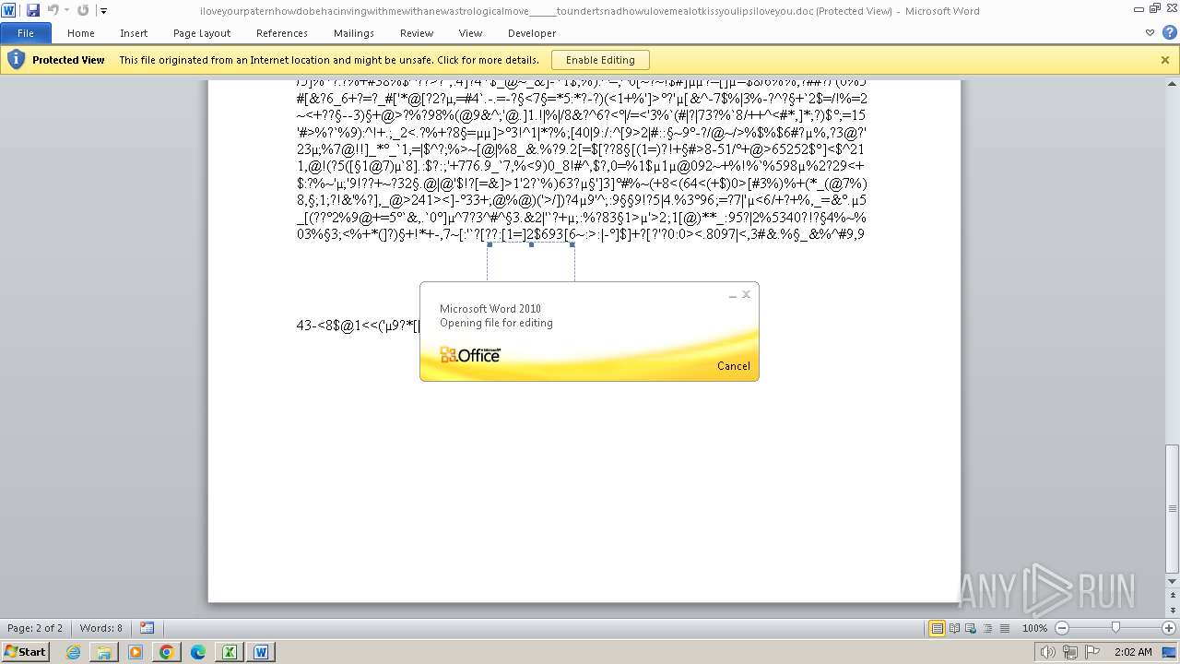Screen dimensions: 1180x664
Task: Close the Protected View message bar
Action: pos(1165,60)
